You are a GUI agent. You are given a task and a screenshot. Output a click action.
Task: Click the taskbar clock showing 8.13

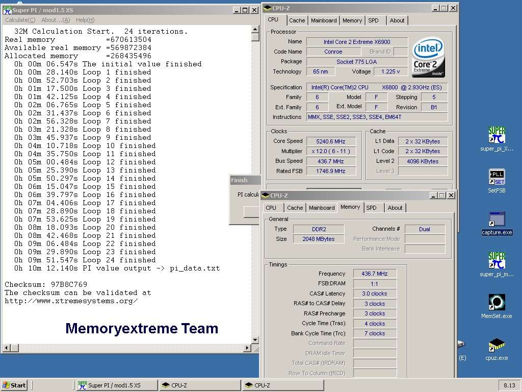coord(509,385)
